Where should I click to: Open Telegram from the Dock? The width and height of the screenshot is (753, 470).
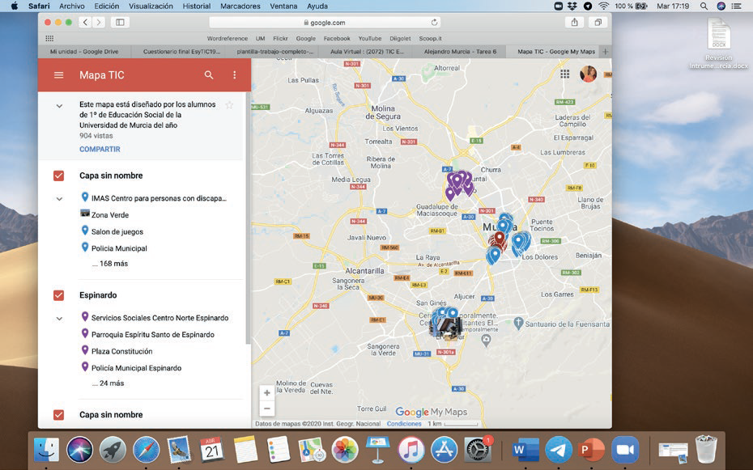click(559, 450)
